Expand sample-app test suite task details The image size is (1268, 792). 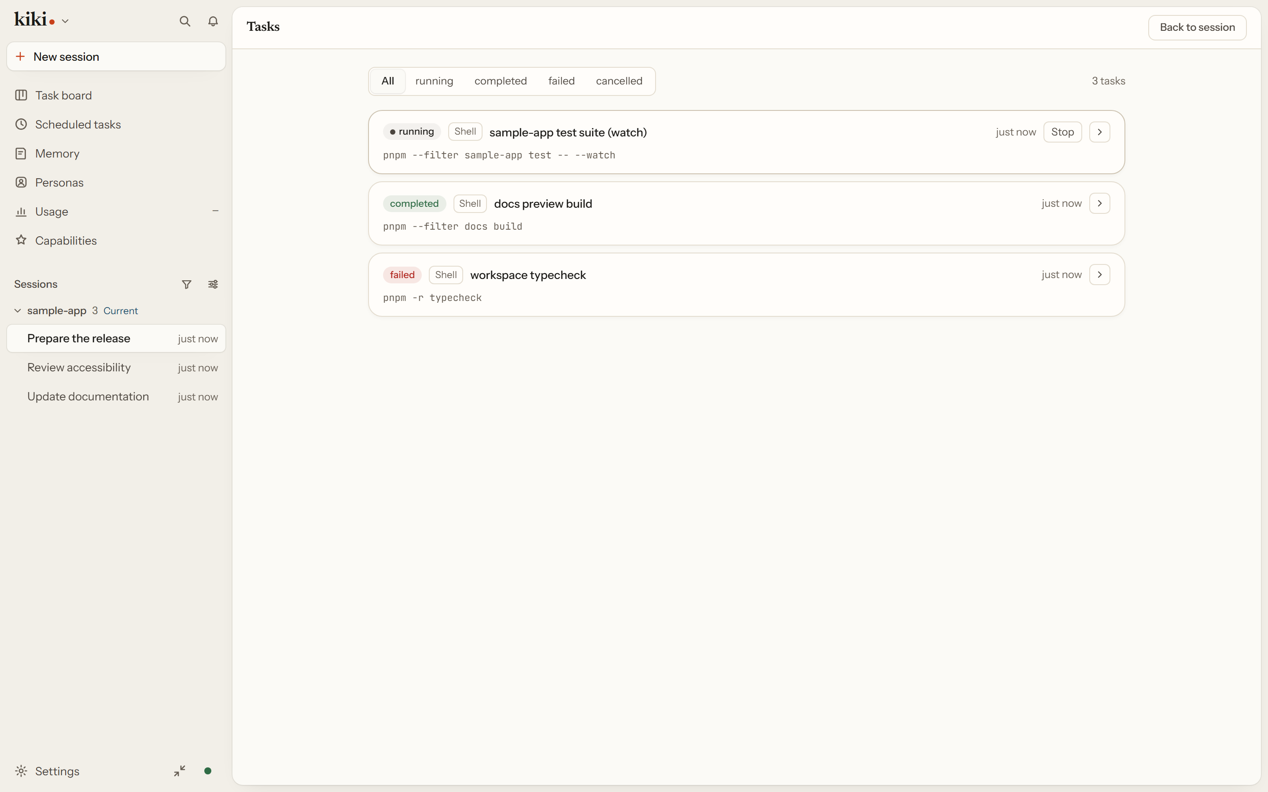(1099, 132)
